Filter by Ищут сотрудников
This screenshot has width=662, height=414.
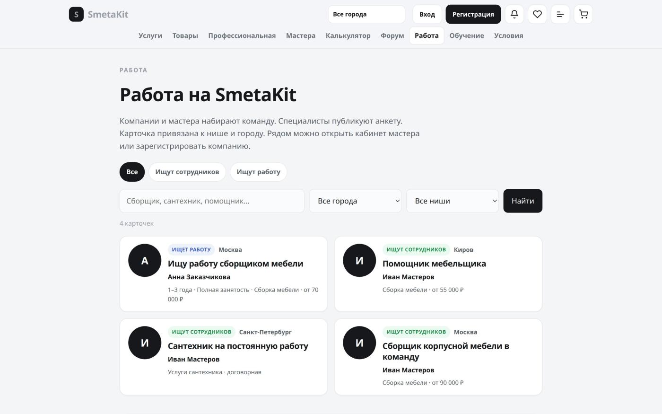[187, 172]
